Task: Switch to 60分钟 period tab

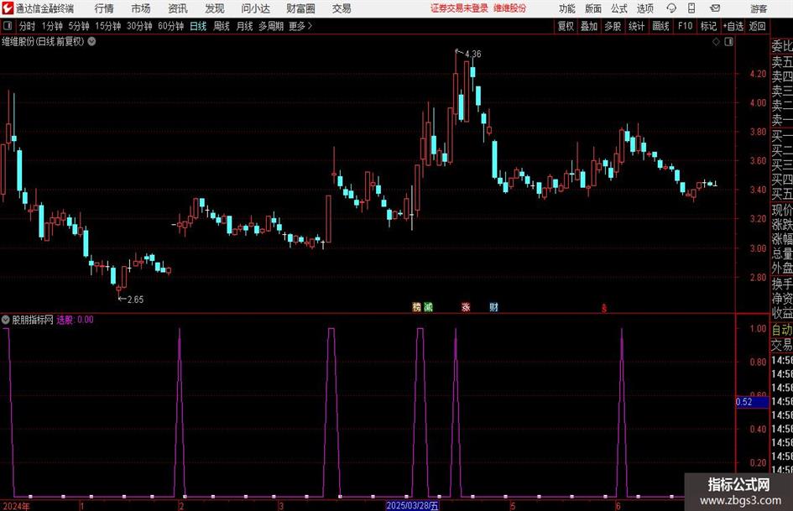Action: point(171,26)
